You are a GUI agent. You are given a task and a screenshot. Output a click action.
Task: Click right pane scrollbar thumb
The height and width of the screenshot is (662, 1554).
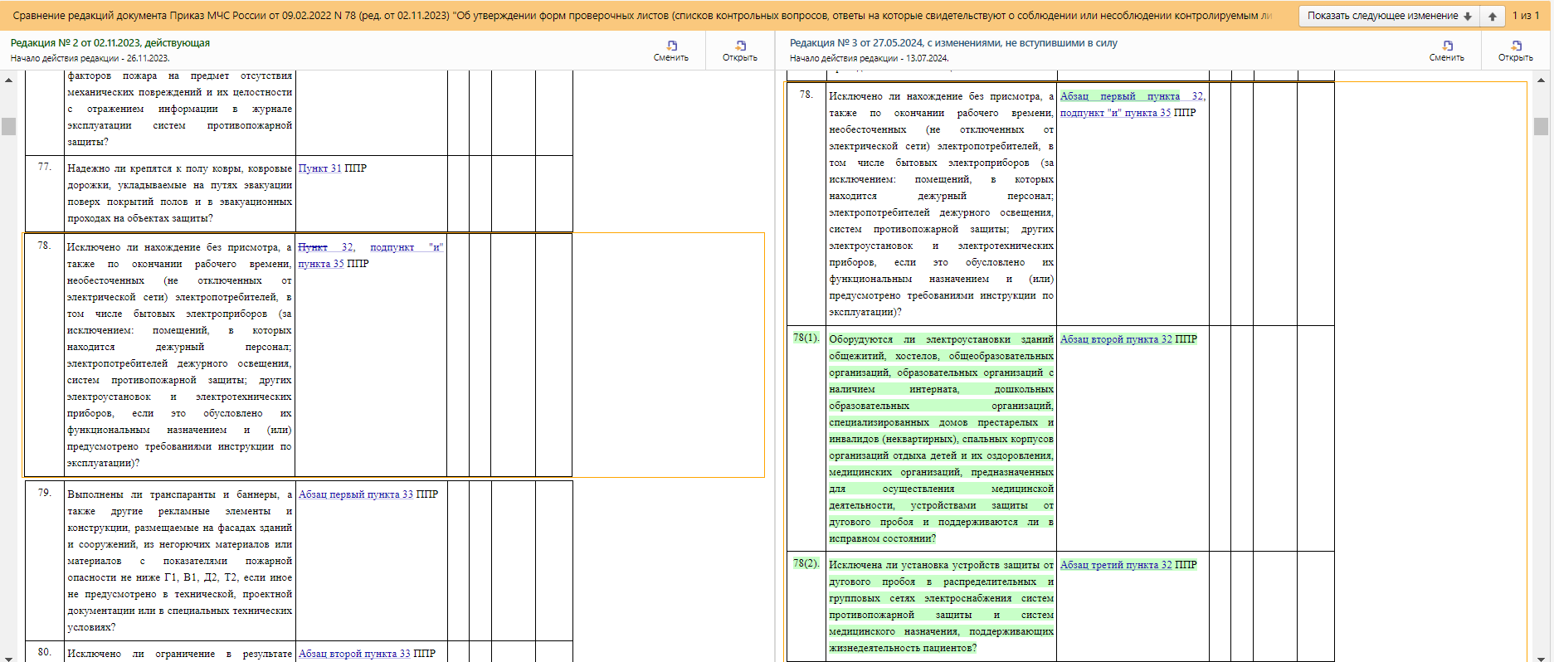pos(1542,126)
